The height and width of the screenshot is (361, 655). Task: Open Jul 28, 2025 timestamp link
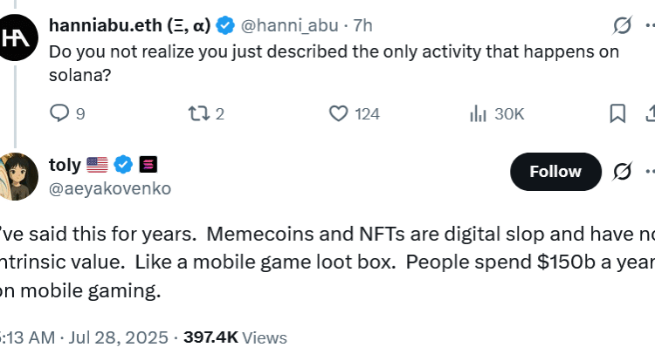click(108, 337)
